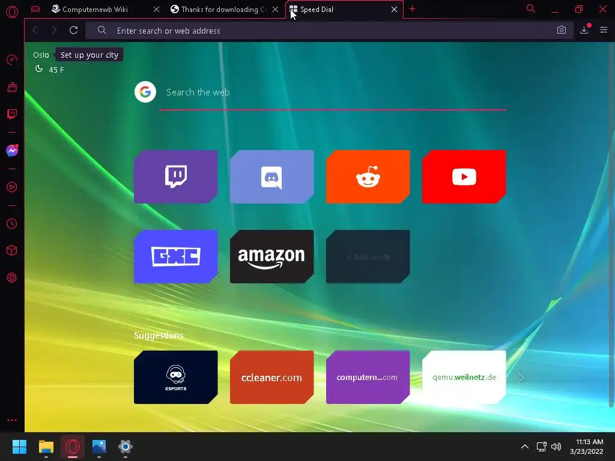This screenshot has height=461, width=615.
Task: Open File Explorer from the taskbar
Action: point(46,447)
